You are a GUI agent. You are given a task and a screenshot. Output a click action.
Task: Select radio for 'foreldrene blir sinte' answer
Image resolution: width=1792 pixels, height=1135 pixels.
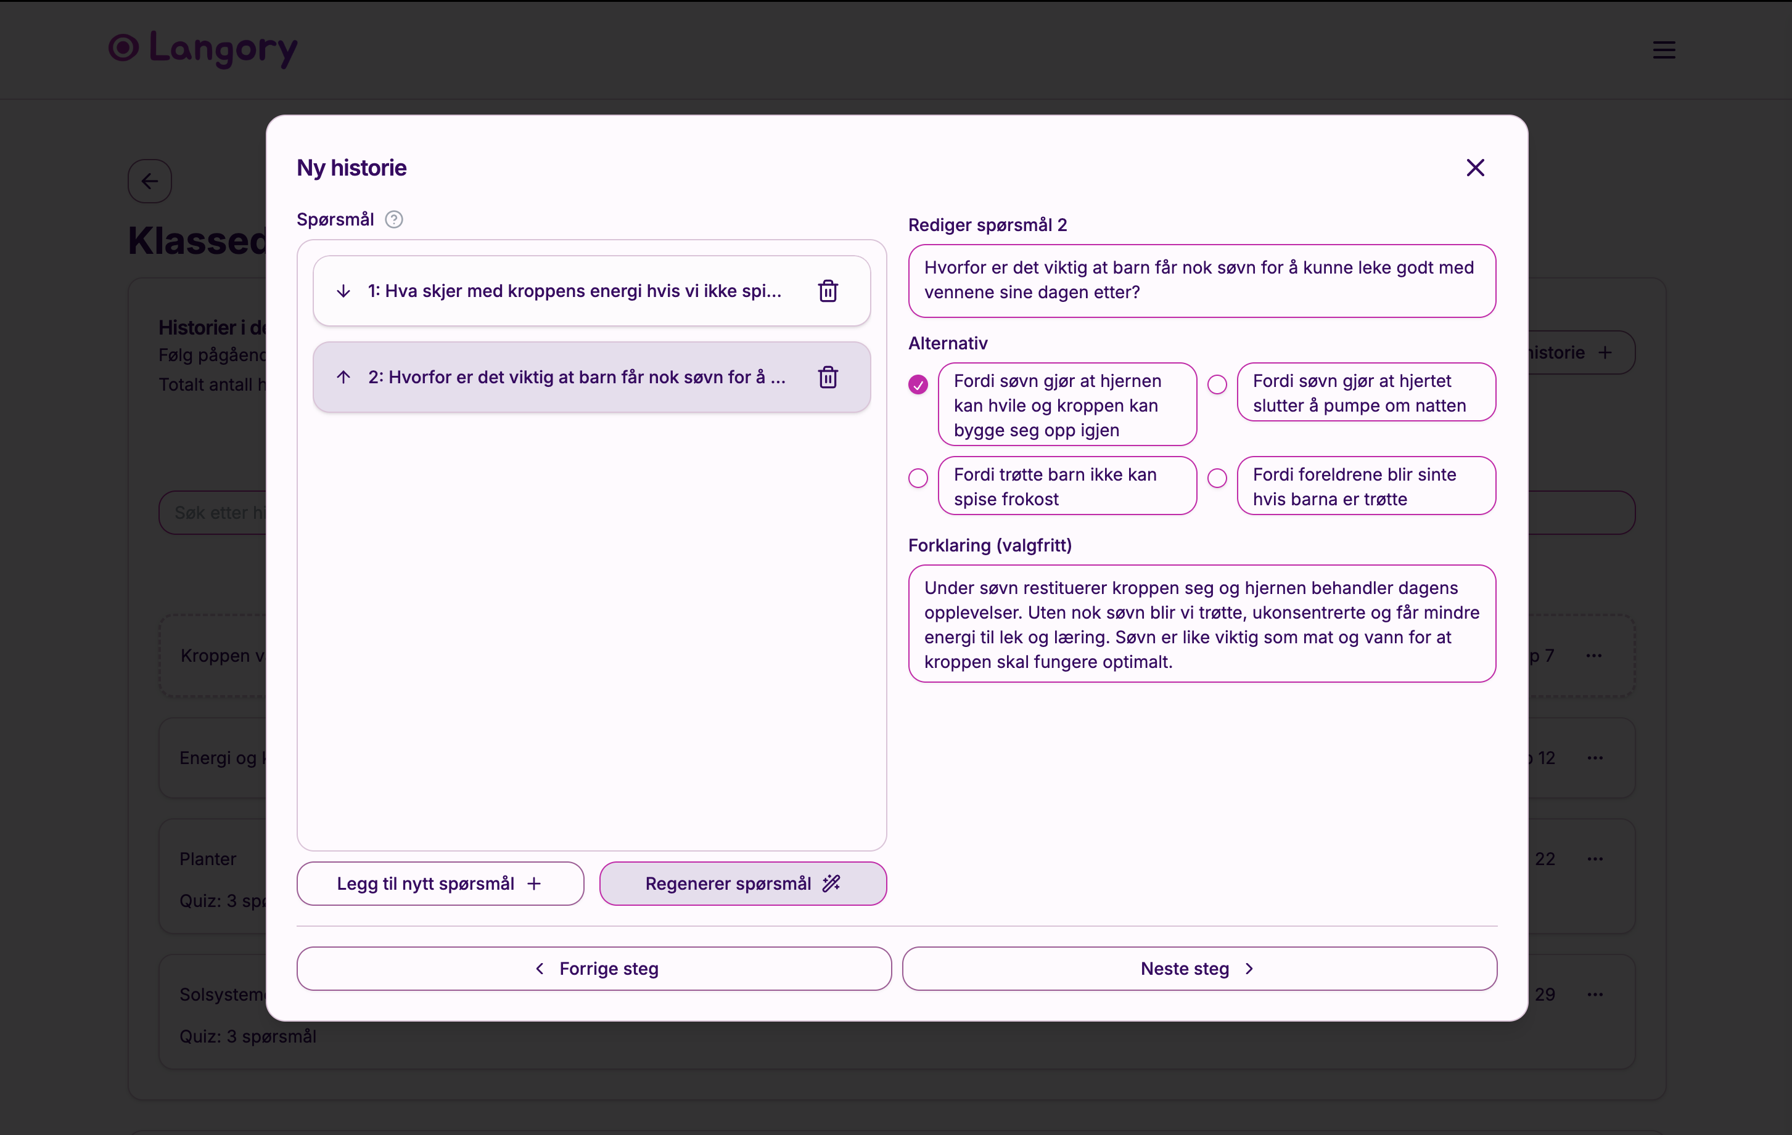coord(1217,478)
